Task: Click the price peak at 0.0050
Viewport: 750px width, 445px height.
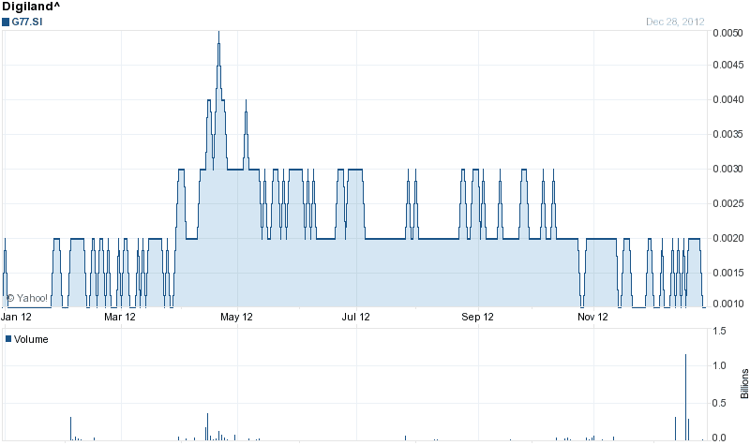Action: pyautogui.click(x=218, y=33)
